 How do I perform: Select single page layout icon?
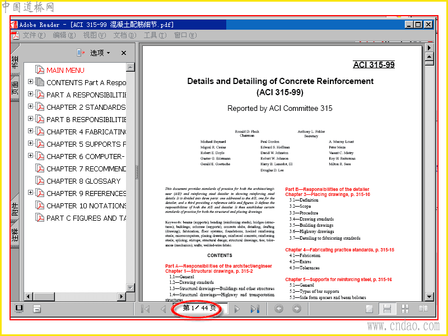(x=370, y=309)
